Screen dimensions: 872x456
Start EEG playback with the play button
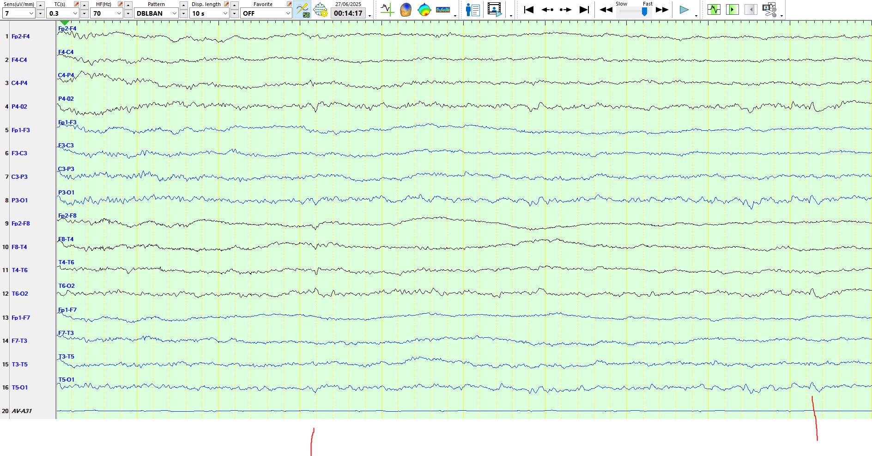684,10
